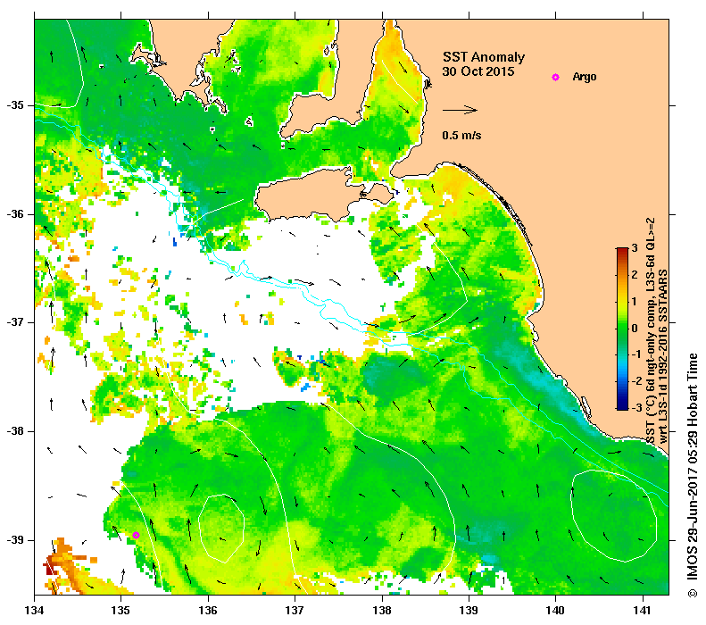Click latitude axis label -35
Image resolution: width=706 pixels, height=625 pixels.
point(15,105)
